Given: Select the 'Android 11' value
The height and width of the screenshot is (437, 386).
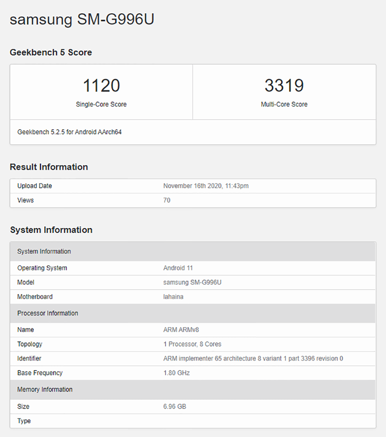Looking at the screenshot, I should tap(178, 268).
